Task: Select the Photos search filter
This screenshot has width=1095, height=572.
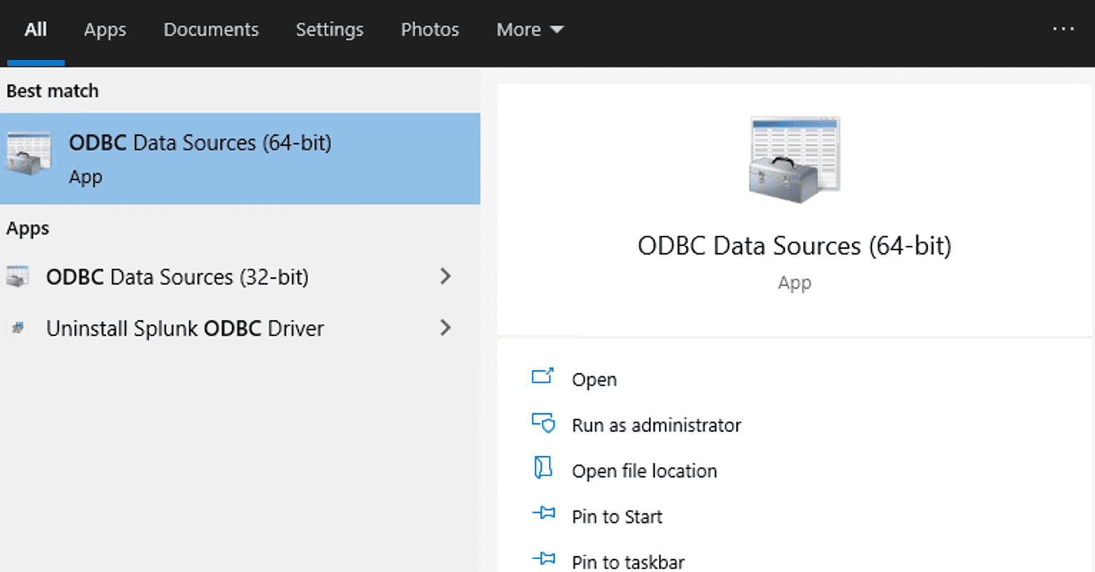Action: 430,29
